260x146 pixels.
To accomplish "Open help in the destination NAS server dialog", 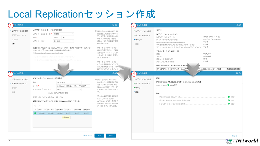I will [113, 73].
